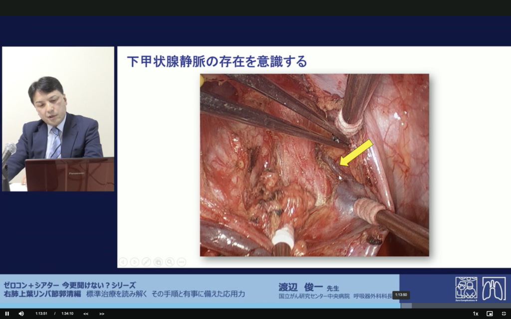Click the Zero Complications surgeons logo
Image resolution: width=511 pixels, height=319 pixels.
click(466, 289)
